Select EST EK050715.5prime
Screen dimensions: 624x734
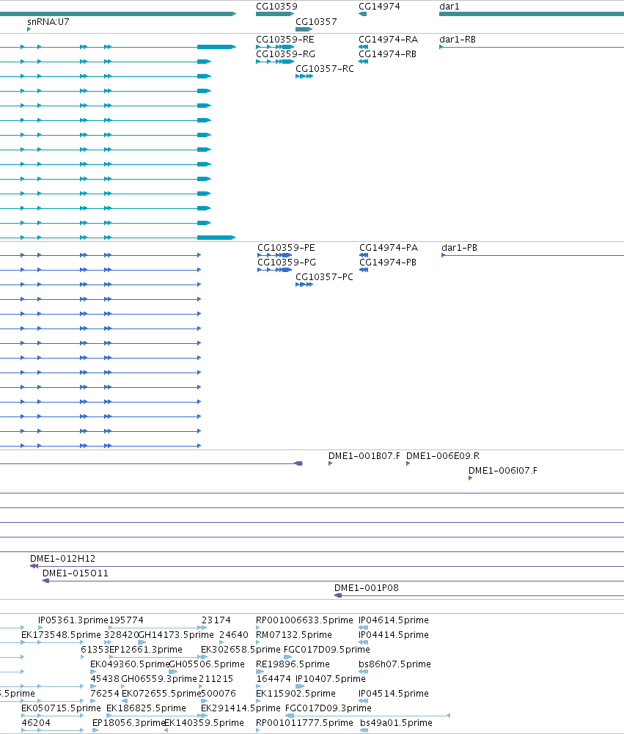[61, 708]
